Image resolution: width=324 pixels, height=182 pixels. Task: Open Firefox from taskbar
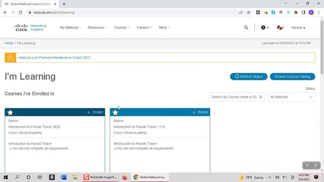pos(125,177)
